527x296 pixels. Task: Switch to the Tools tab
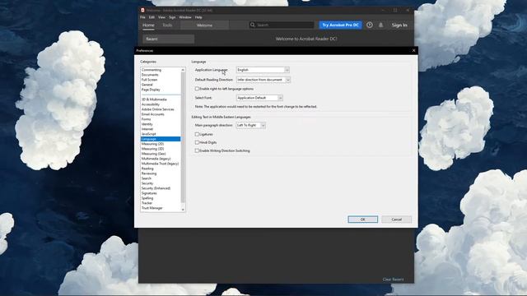[167, 25]
